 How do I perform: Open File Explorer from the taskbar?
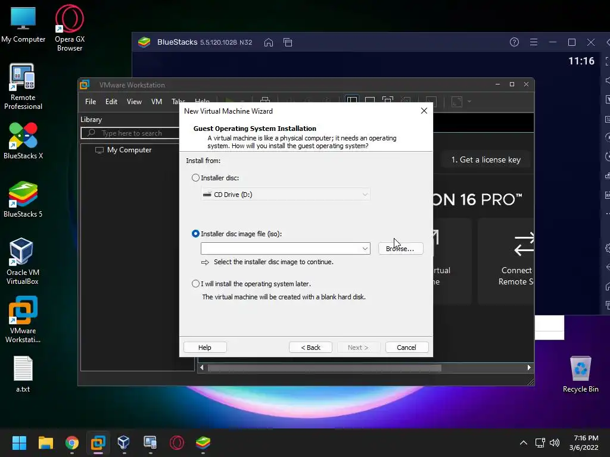[45, 443]
